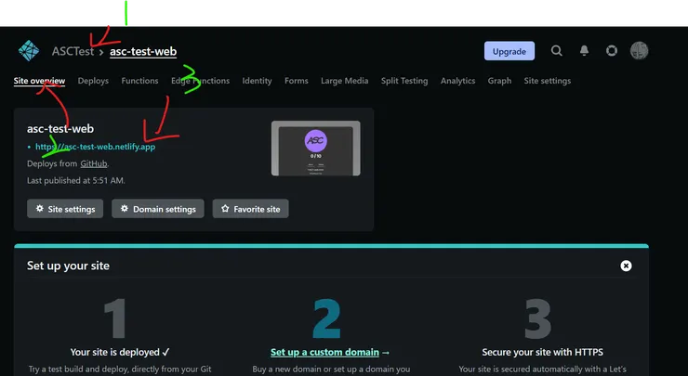Click the Netlify logo icon

click(29, 51)
